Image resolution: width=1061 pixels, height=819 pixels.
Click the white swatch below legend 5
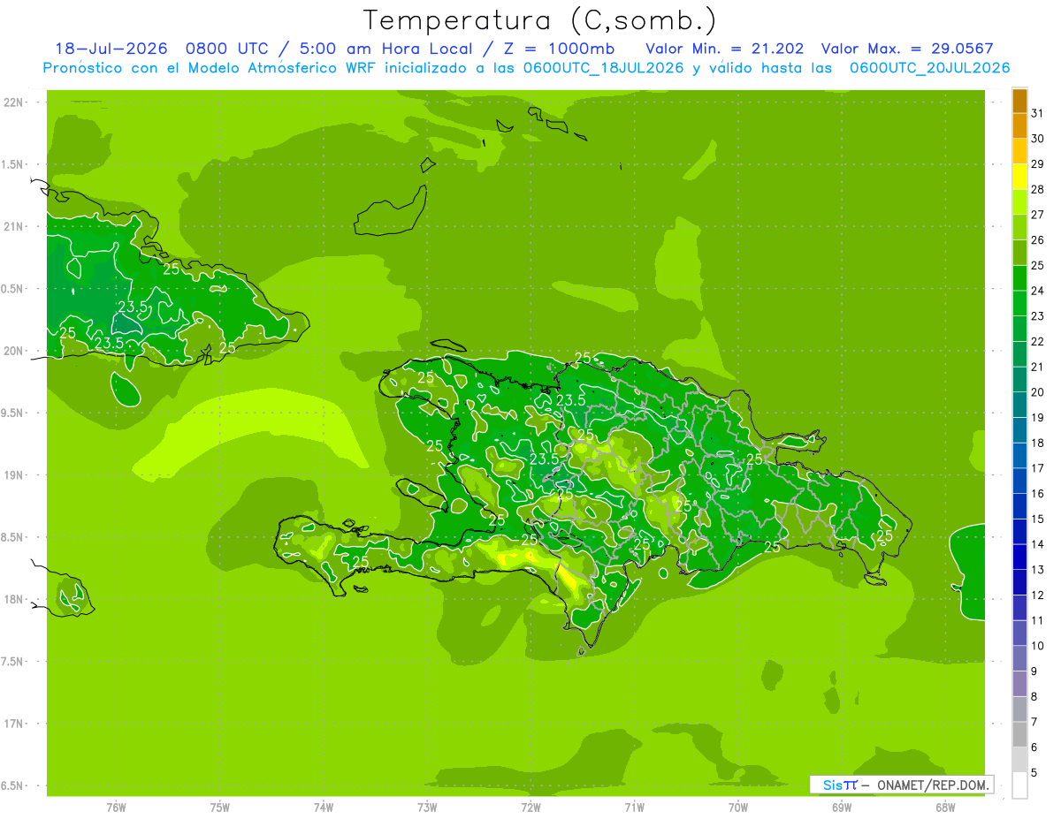[1019, 785]
